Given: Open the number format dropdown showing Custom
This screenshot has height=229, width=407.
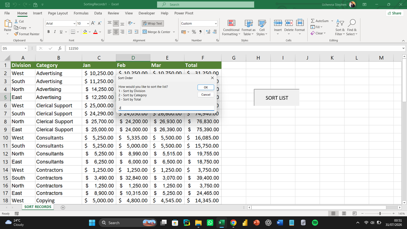Looking at the screenshot, I should pos(216,23).
